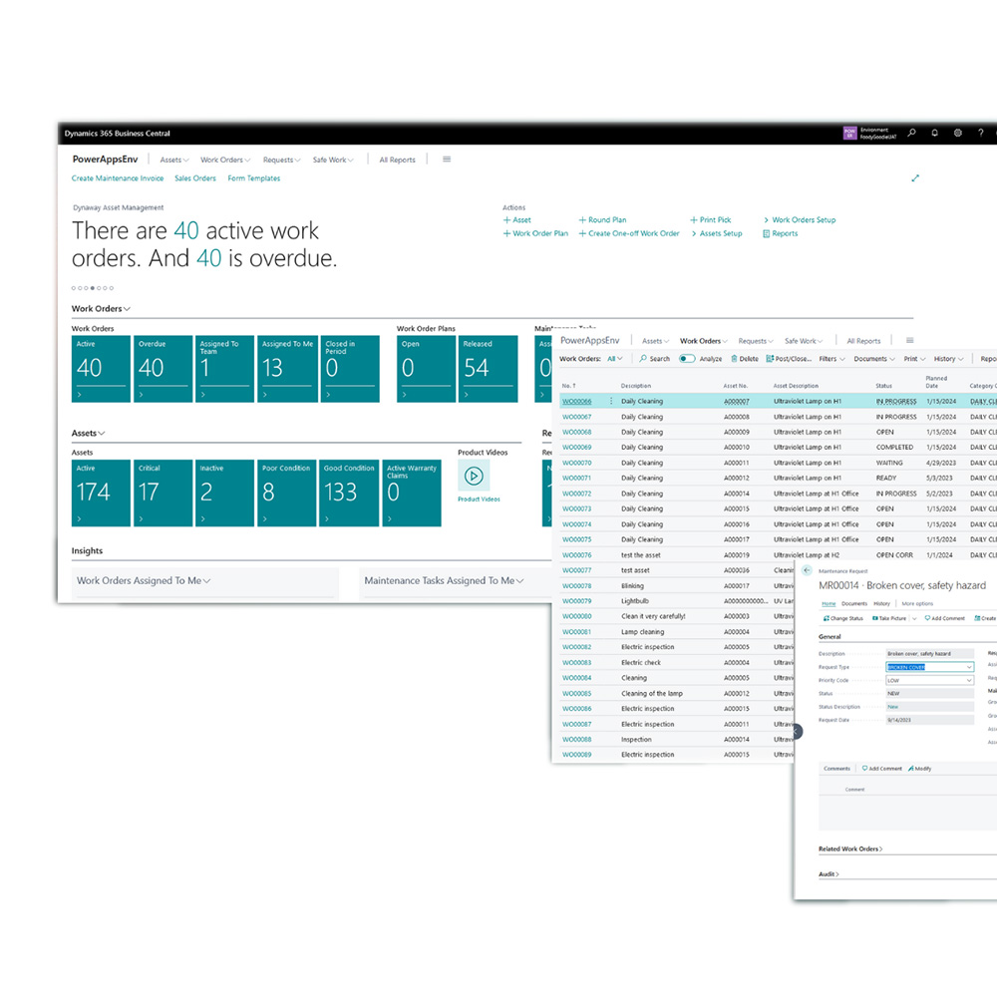Viewport: 997px width, 997px height.
Task: Expand the Related Work Orders section
Action: [850, 848]
